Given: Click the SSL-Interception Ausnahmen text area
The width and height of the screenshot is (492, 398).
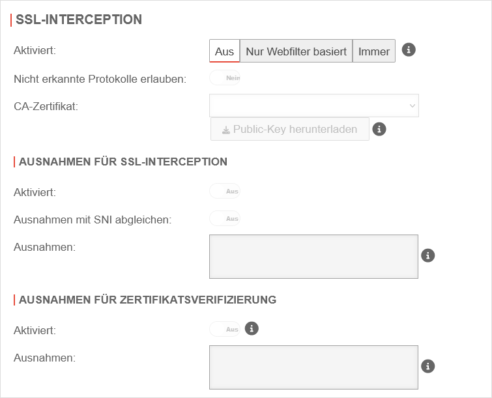Looking at the screenshot, I should coord(313,257).
